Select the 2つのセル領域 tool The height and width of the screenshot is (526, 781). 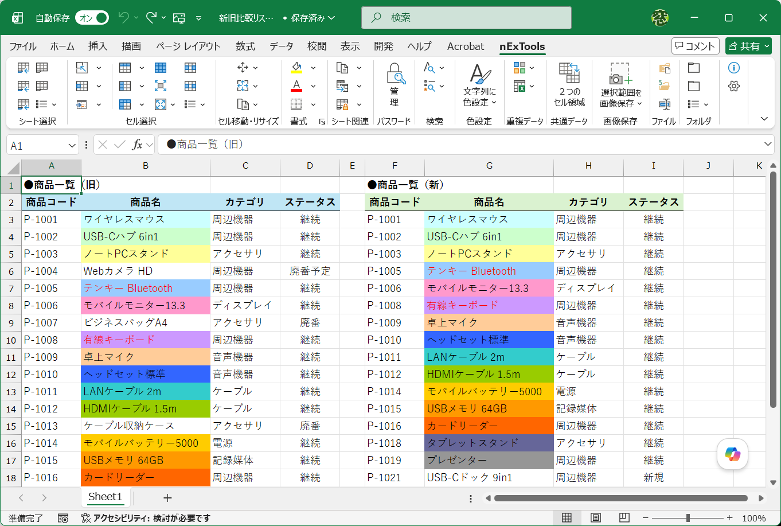click(569, 85)
